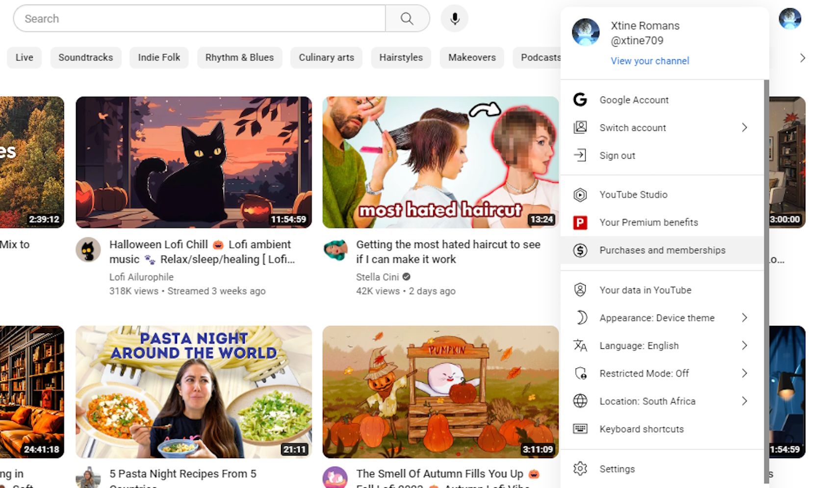The width and height of the screenshot is (824, 488).
Task: Open the Halloween Lofi Chill cat thumbnail
Action: [x=194, y=162]
